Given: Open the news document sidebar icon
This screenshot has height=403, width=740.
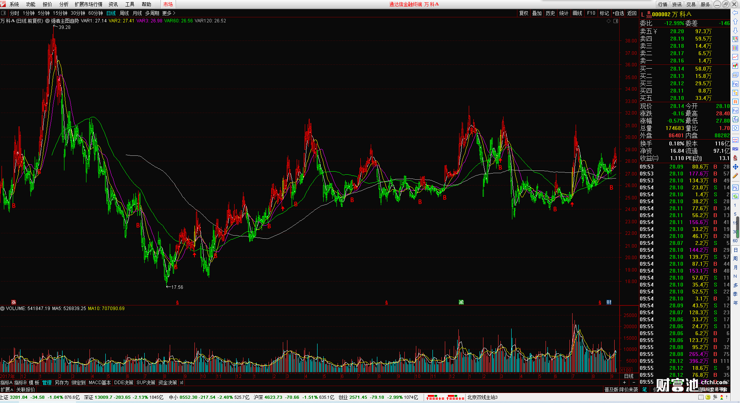Looking at the screenshot, I should click(735, 75).
